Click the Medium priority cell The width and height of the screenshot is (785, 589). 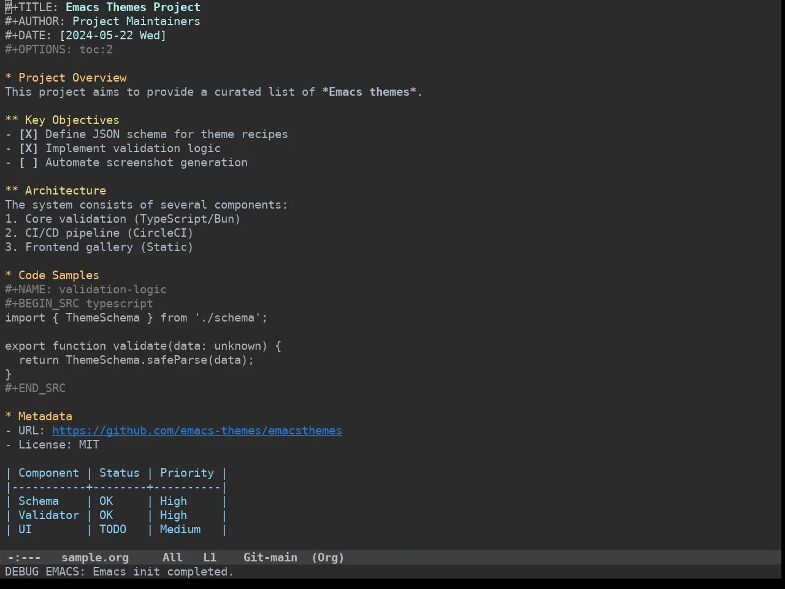pos(180,529)
